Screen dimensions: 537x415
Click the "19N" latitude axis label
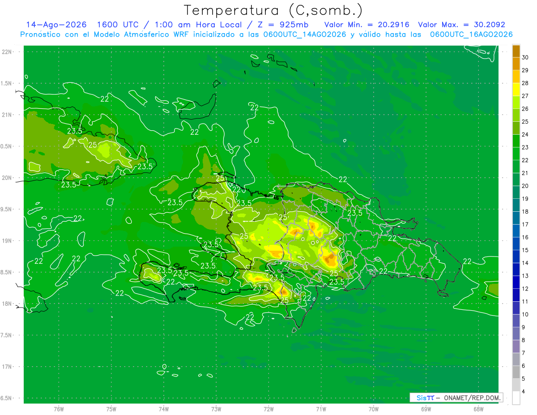click(x=7, y=241)
